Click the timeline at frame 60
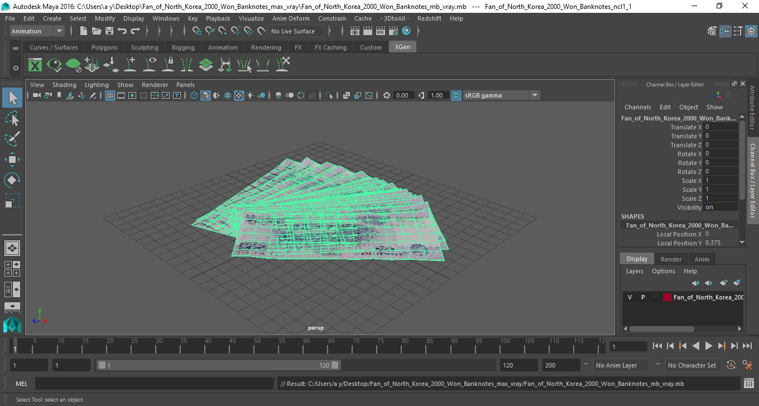759x406 pixels. (306, 346)
